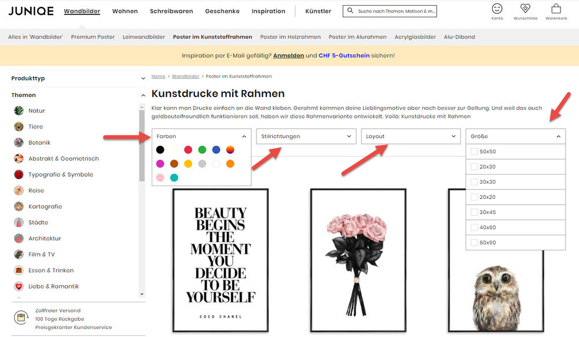This screenshot has width=579, height=337.
Task: Open the Wohnen main menu
Action: tap(125, 11)
